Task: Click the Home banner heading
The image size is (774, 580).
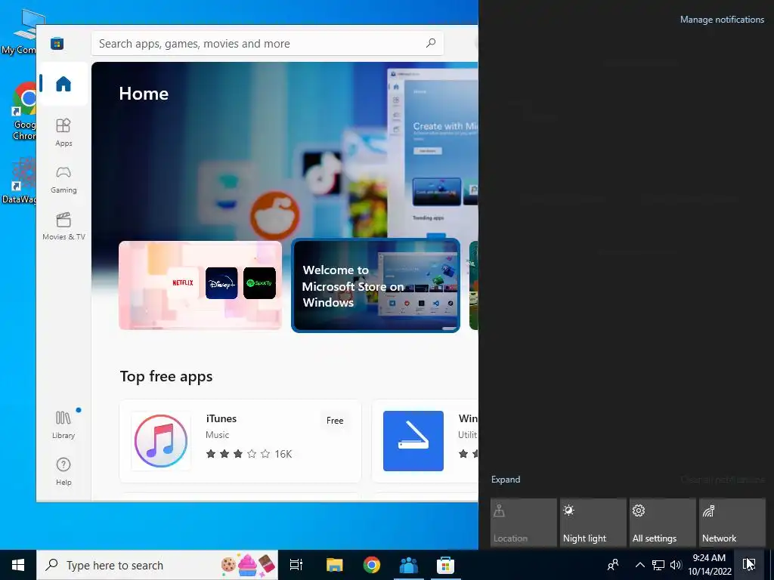Action: [144, 94]
